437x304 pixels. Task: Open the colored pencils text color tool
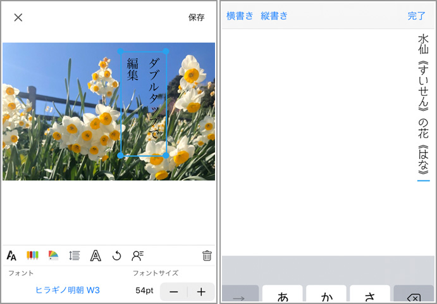pos(32,255)
